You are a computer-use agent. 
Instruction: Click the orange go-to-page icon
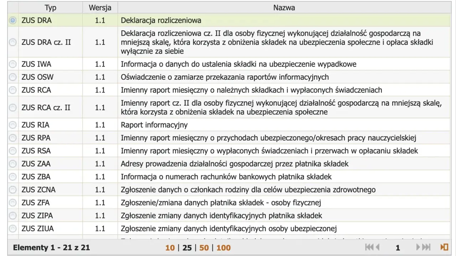[444, 247]
